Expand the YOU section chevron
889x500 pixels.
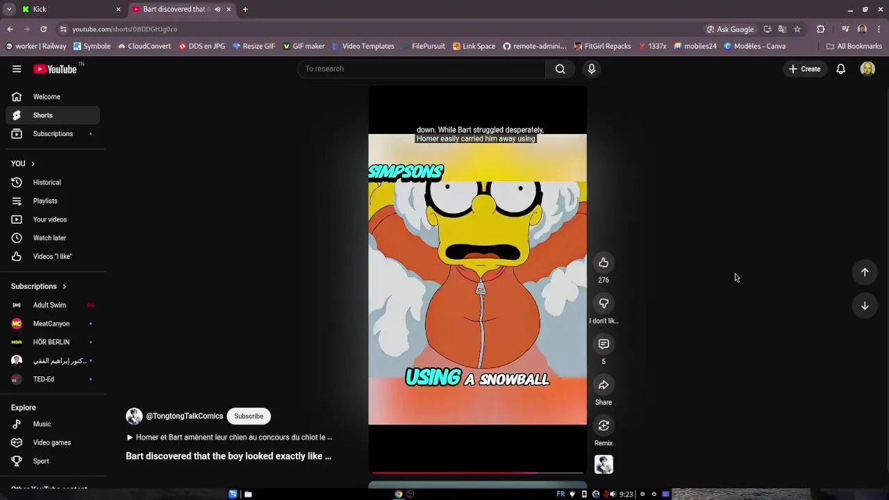(x=33, y=164)
